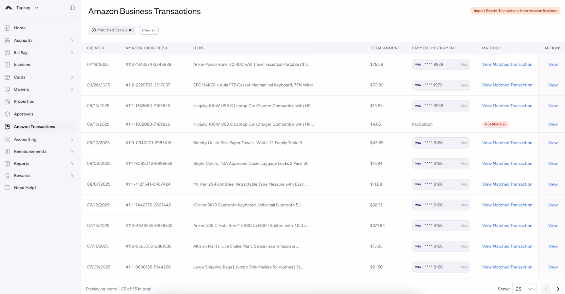Click the Not Matched status badge
This screenshot has height=294, width=565.
coord(495,124)
